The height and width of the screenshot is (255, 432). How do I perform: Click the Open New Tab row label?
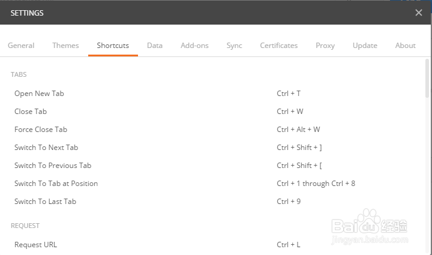39,94
